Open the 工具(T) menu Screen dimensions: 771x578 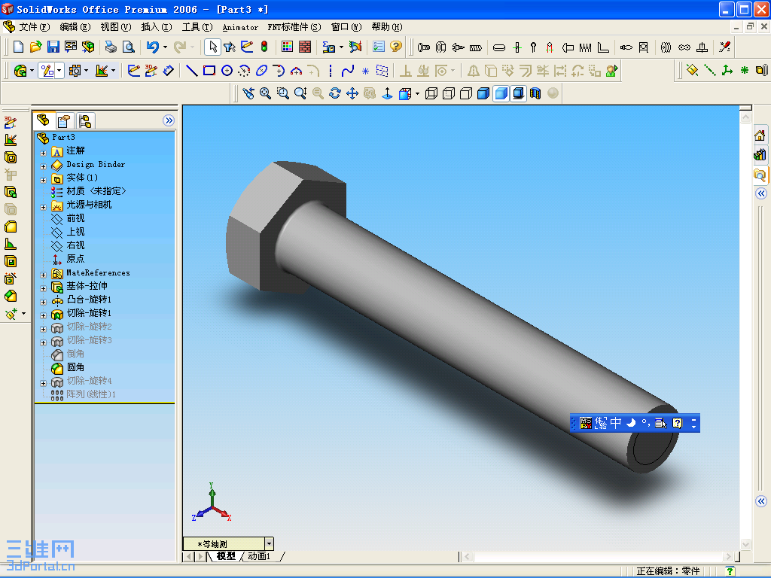[197, 27]
